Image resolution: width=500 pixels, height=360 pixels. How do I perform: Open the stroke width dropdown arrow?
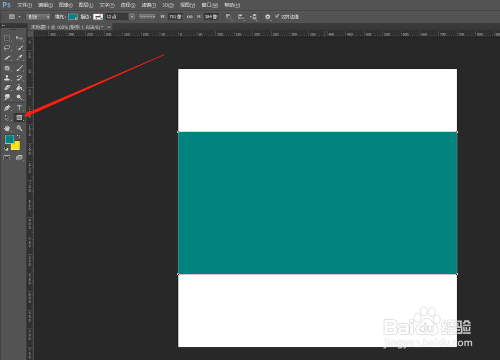click(131, 17)
